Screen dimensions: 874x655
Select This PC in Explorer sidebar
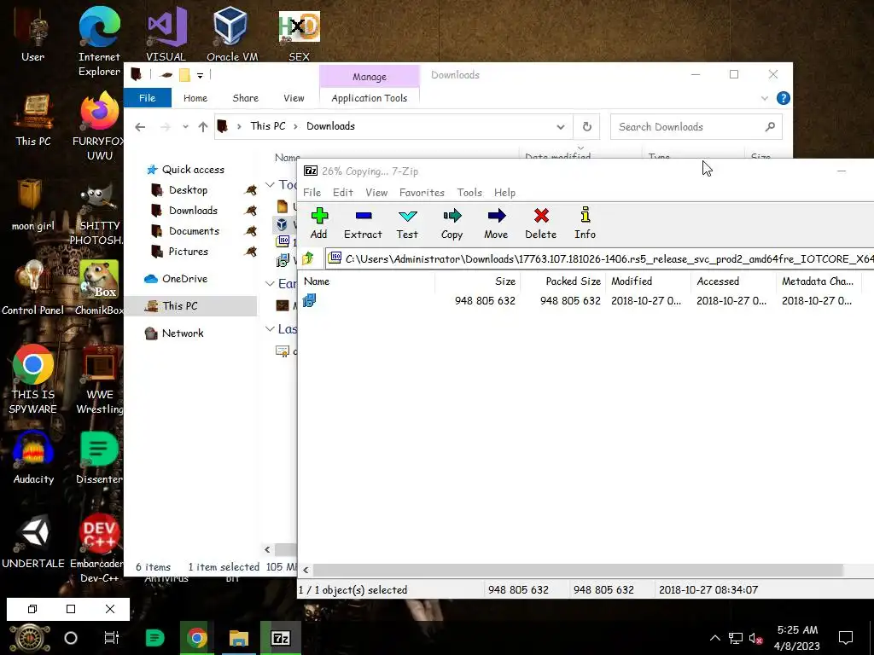coord(189,306)
